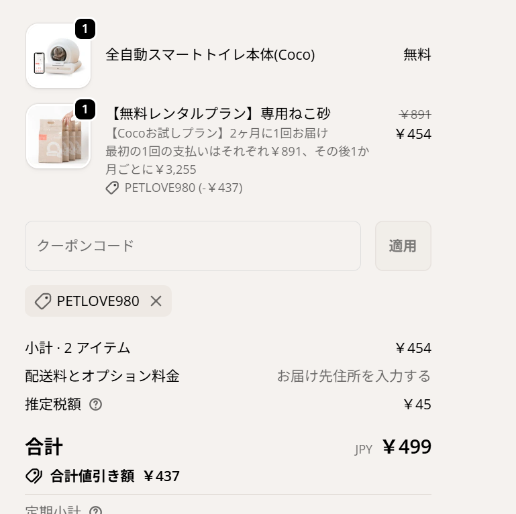The image size is (516, 514).
Task: Focus the クーポンコード input field
Action: coord(193,246)
